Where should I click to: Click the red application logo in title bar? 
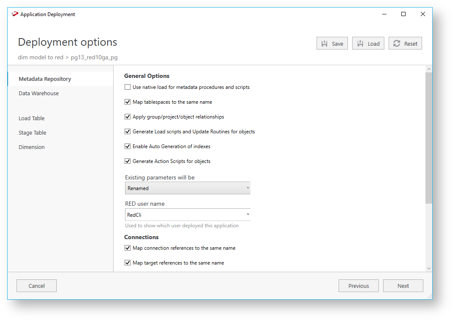coord(15,14)
